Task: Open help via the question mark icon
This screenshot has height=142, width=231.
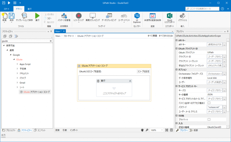Action: tap(222, 9)
